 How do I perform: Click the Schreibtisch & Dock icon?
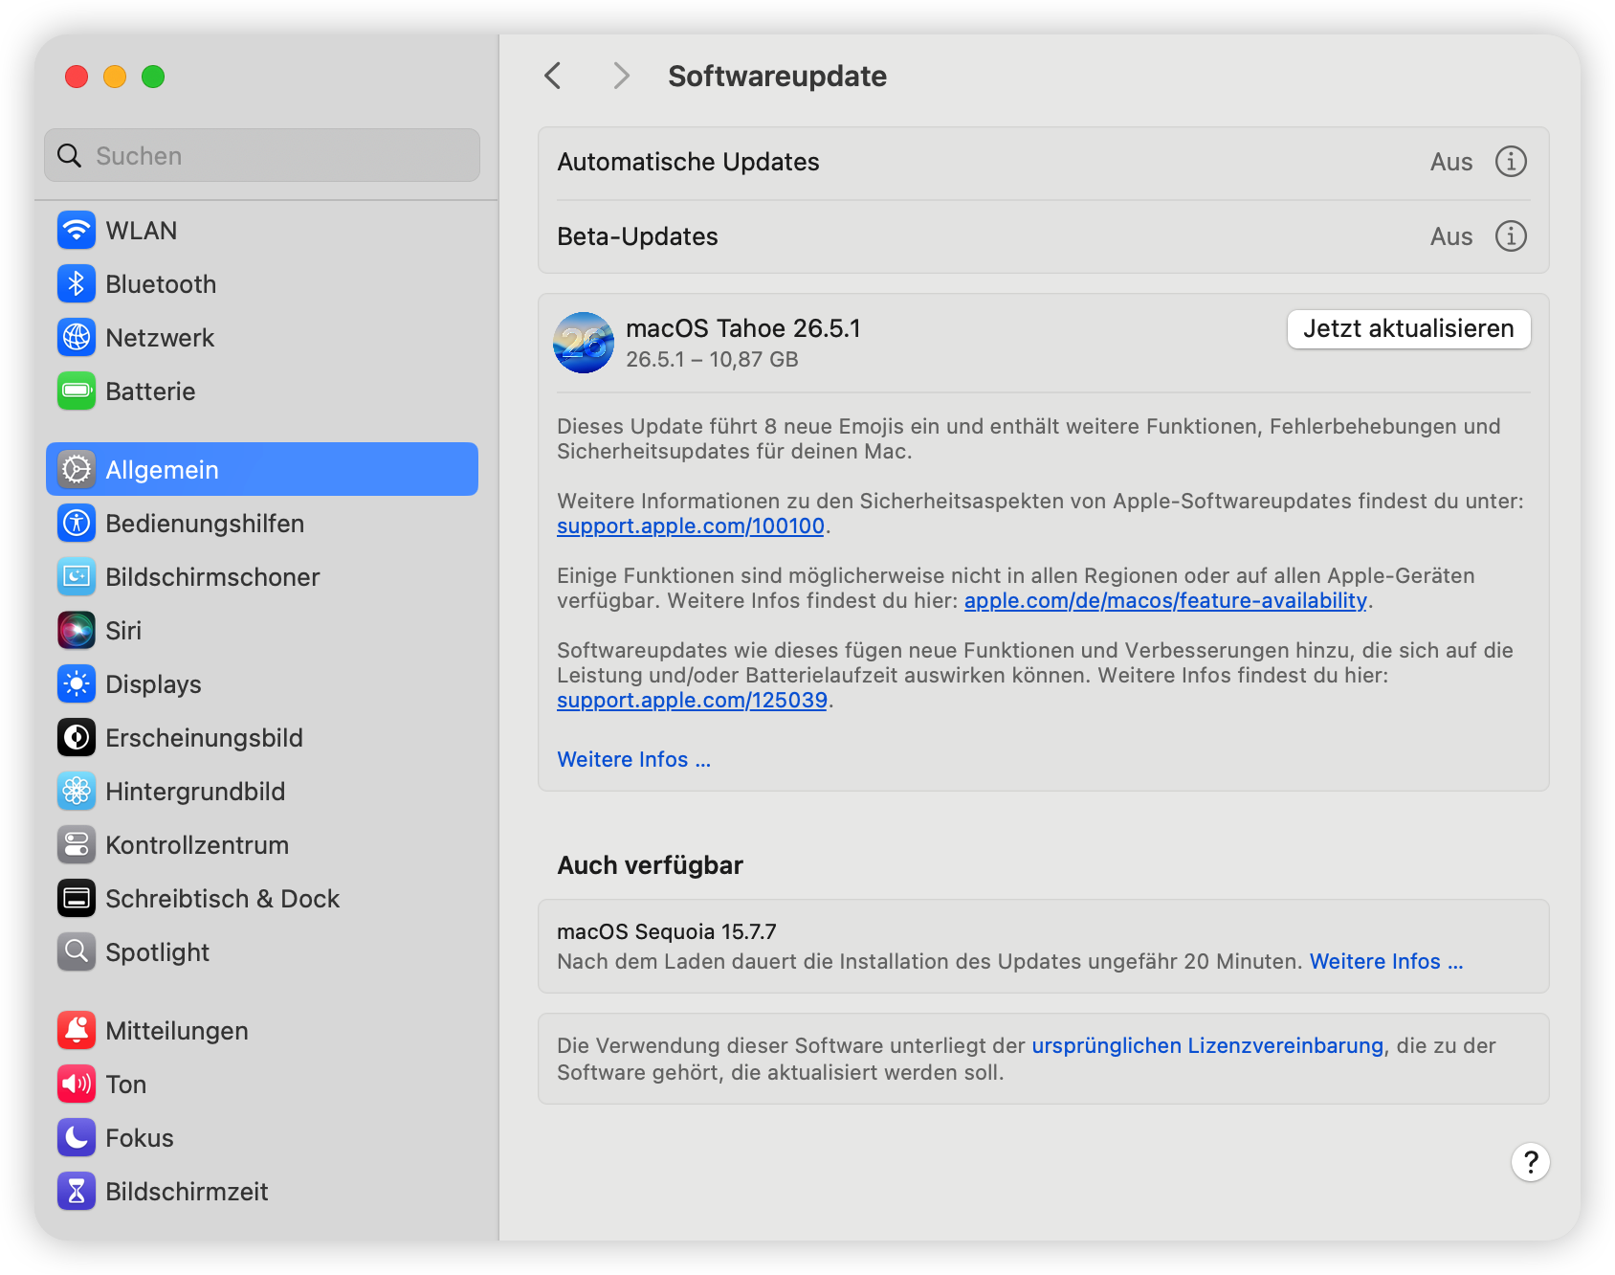[x=77, y=899]
